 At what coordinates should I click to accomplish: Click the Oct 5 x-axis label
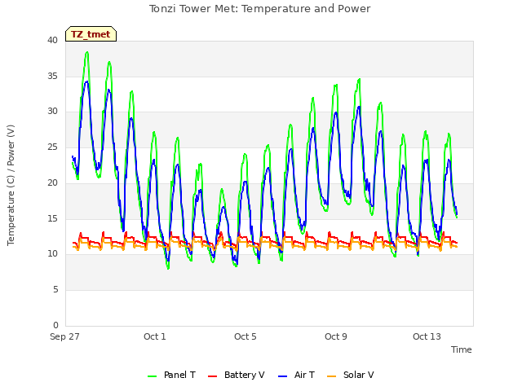tap(246, 336)
